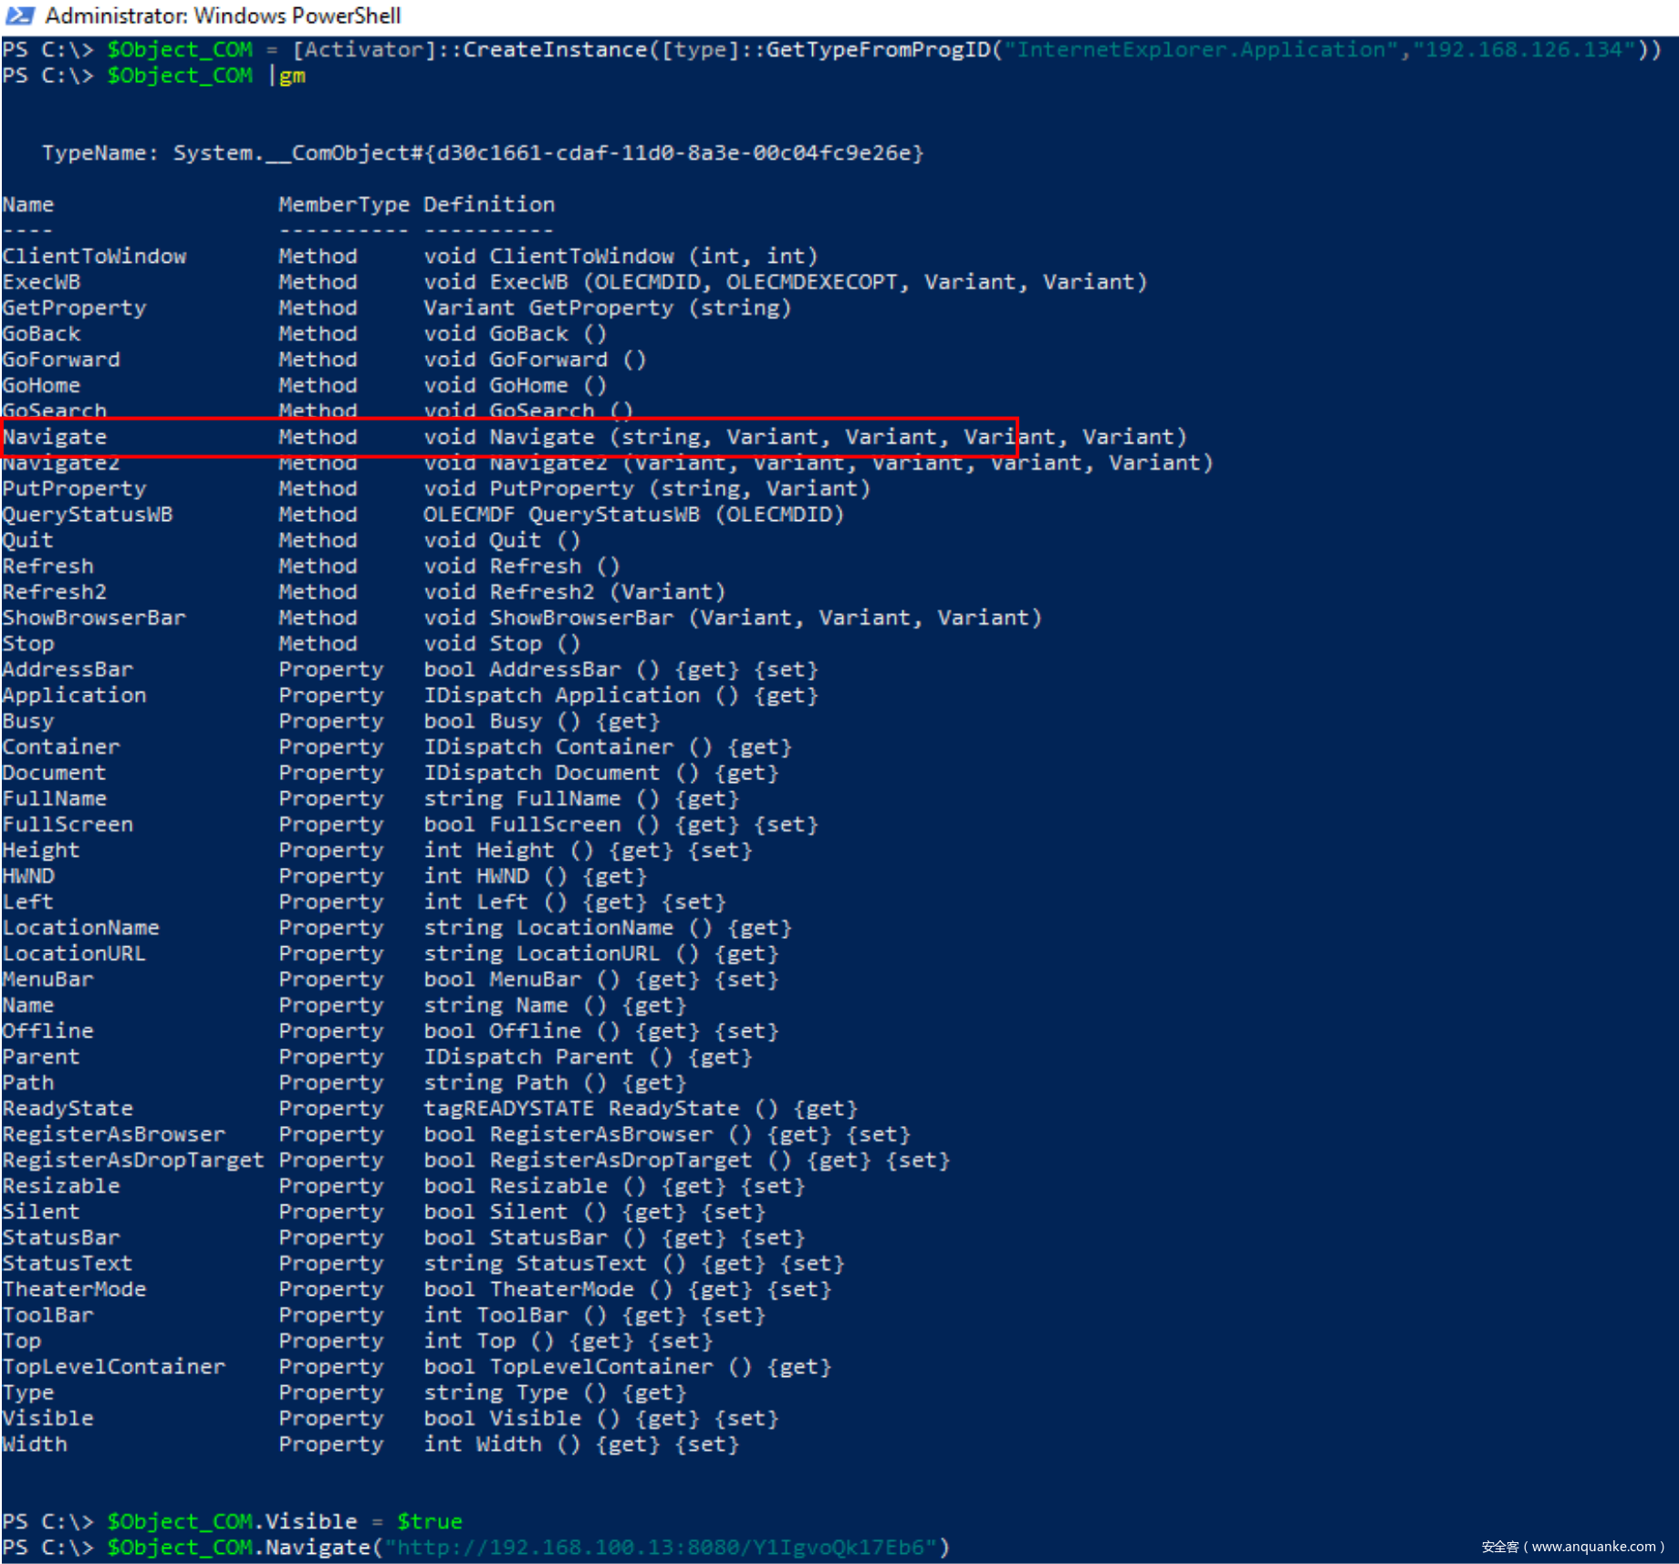The image size is (1679, 1564).
Task: Click the TypeName System.__ComObject line
Action: [x=482, y=152]
